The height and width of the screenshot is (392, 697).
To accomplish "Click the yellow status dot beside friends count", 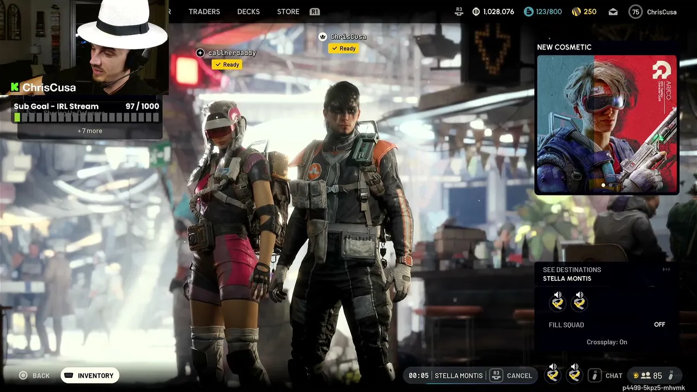I will tap(635, 376).
